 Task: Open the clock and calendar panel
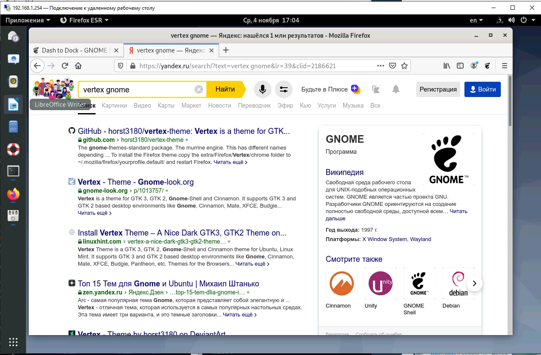pos(271,20)
